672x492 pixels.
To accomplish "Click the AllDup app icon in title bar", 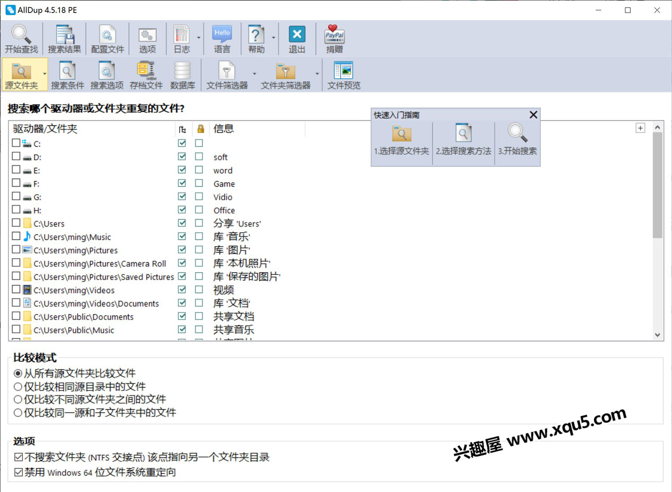I will (x=10, y=10).
